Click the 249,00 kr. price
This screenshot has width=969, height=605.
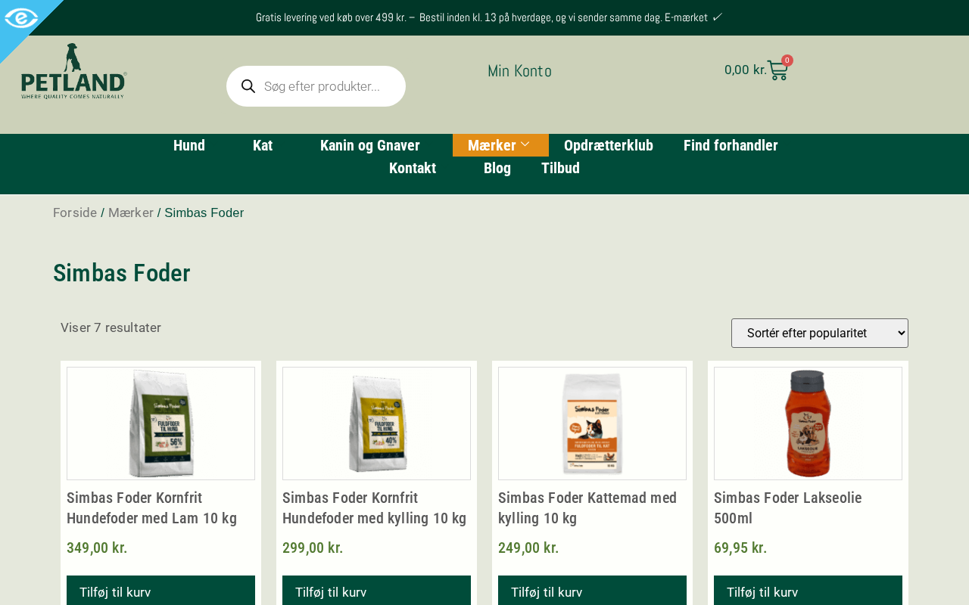coord(528,548)
